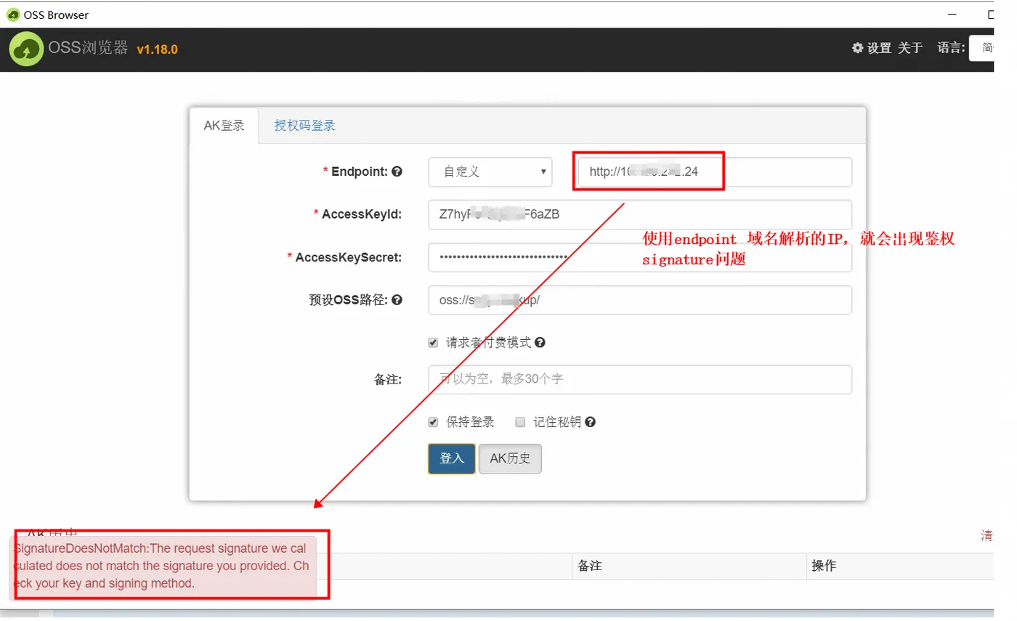The width and height of the screenshot is (1017, 621).
Task: Click the 登入 login button
Action: 452,459
